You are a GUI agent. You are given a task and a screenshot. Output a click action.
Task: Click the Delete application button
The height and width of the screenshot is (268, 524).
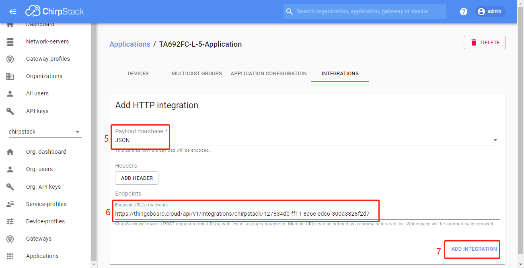[485, 43]
